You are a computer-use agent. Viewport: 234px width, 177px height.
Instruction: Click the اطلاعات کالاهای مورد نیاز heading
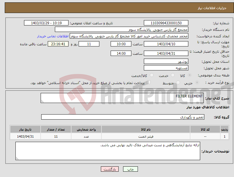tap(208, 107)
